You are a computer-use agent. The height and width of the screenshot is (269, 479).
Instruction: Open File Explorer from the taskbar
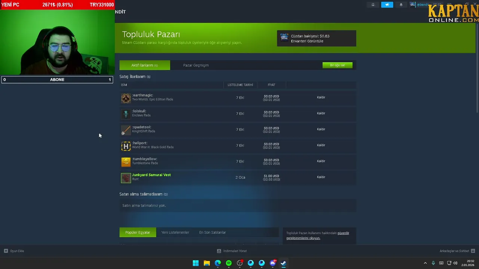207,263
